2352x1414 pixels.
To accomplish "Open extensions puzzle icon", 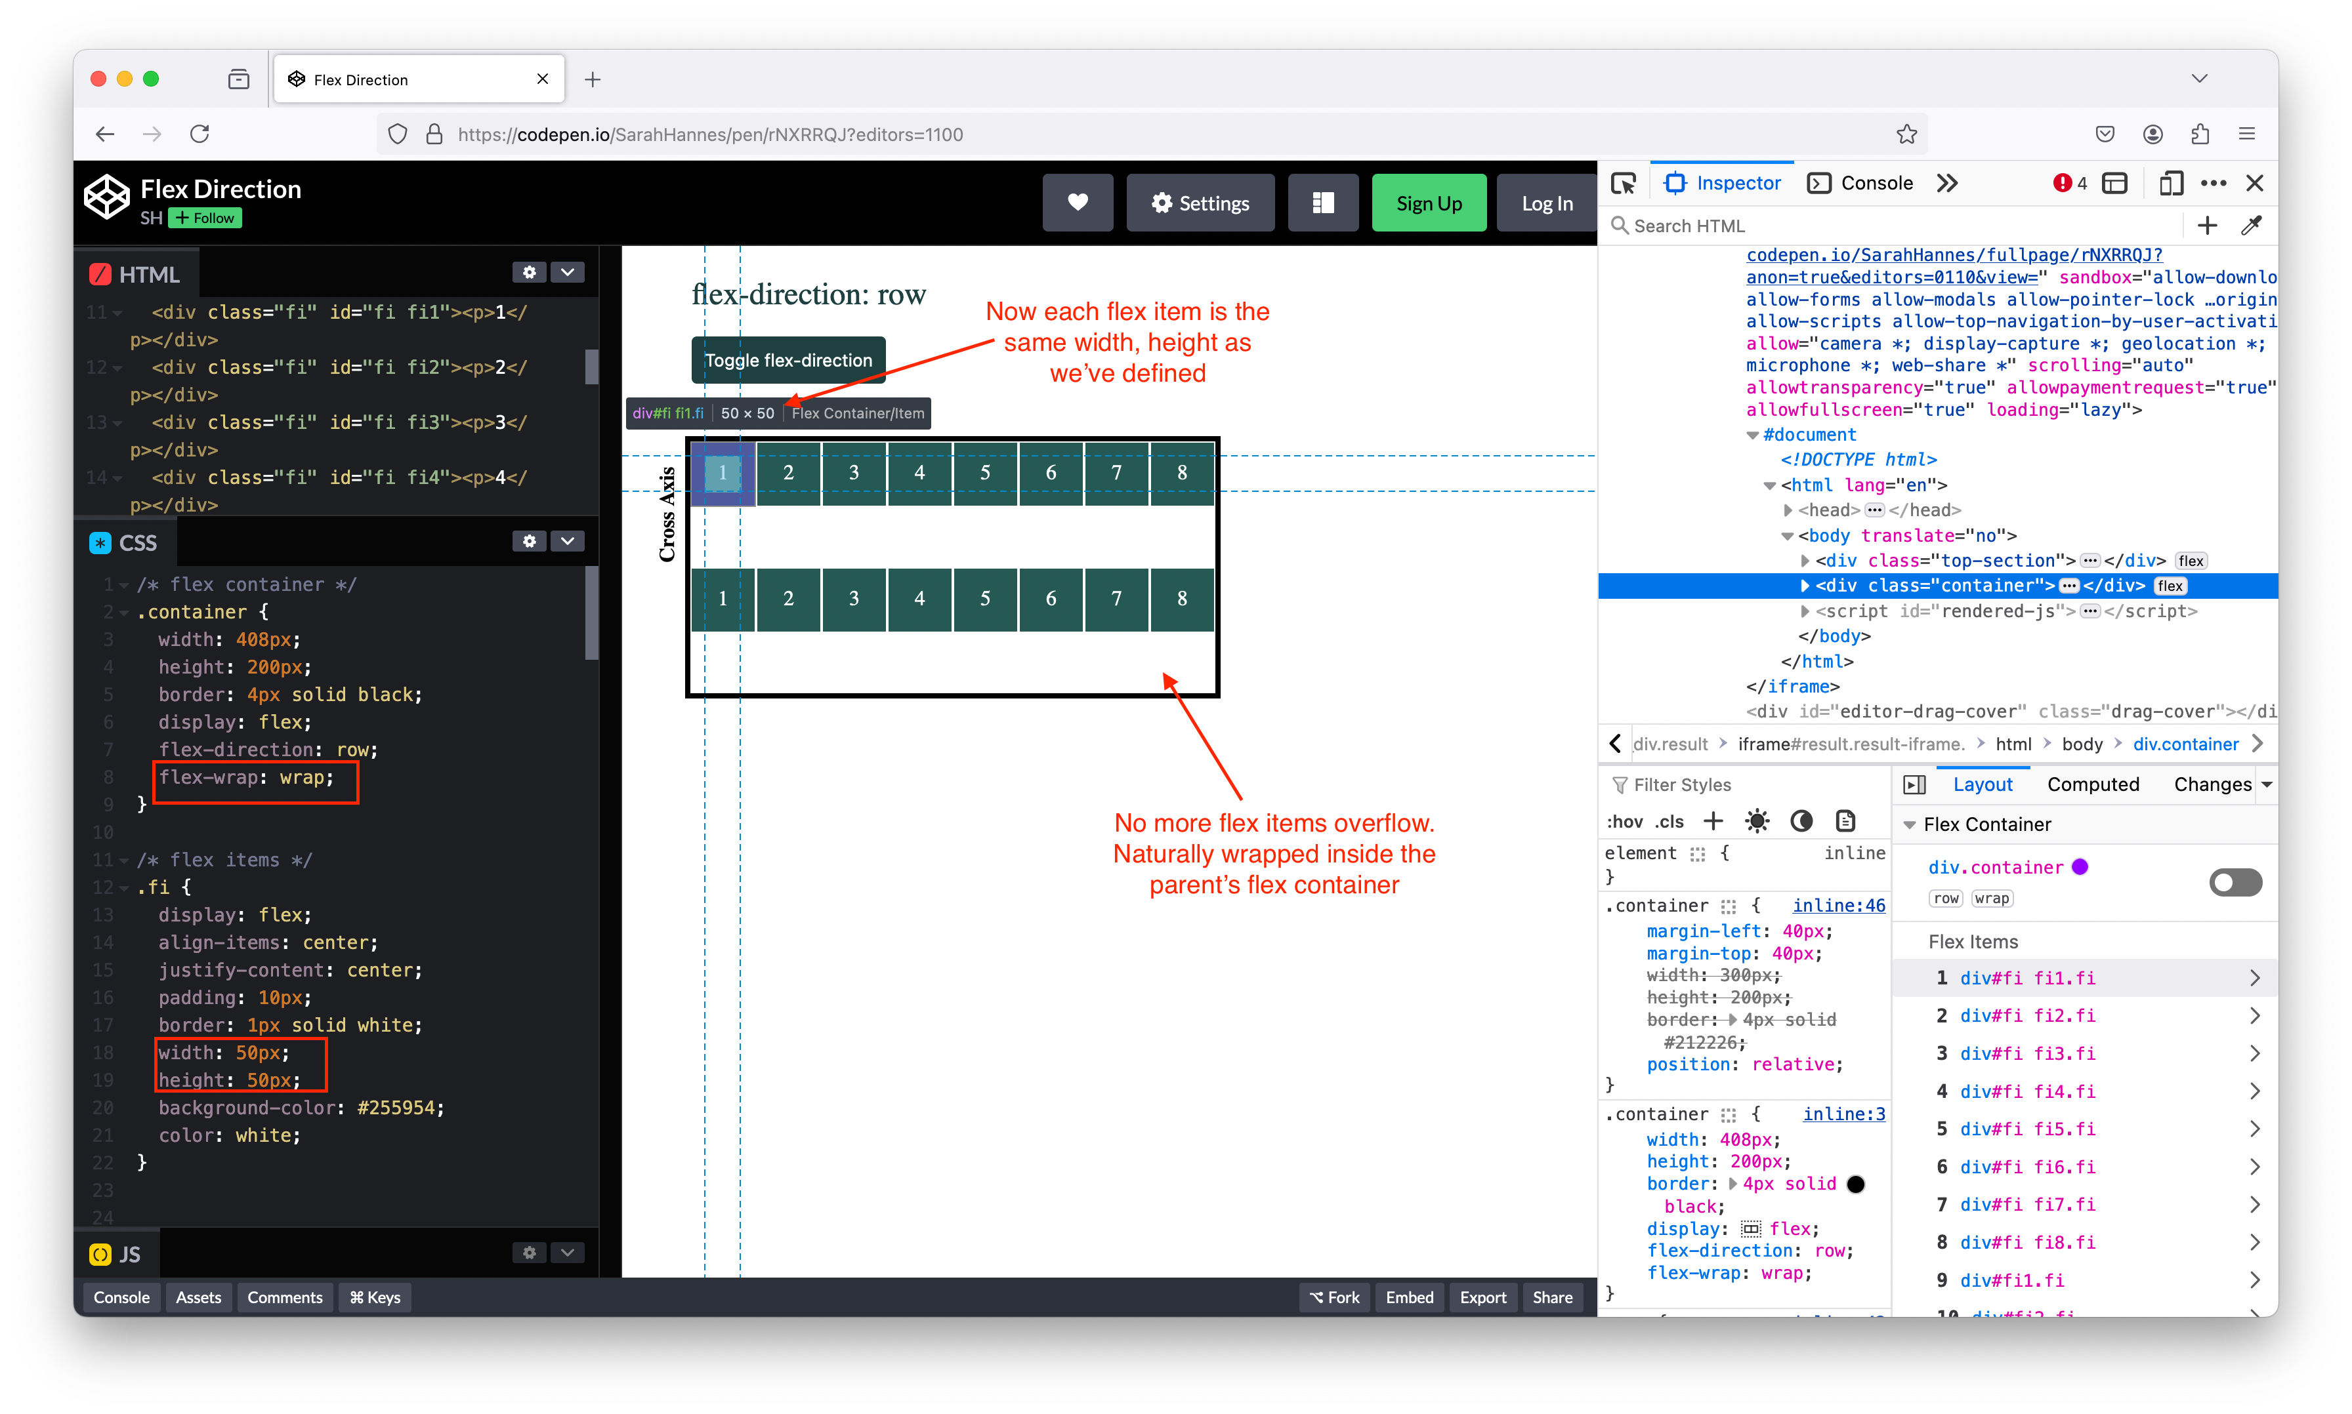I will pos(2200,134).
